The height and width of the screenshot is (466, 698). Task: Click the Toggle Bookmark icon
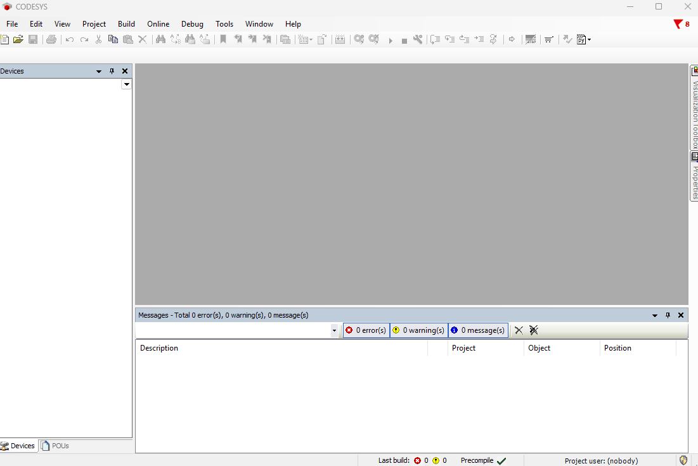point(223,39)
